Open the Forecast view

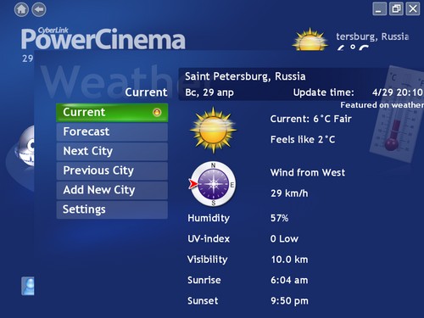[x=112, y=132]
